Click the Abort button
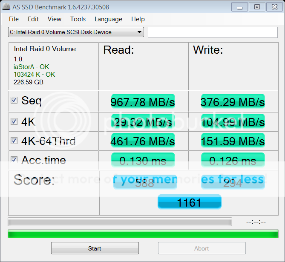 [202, 248]
